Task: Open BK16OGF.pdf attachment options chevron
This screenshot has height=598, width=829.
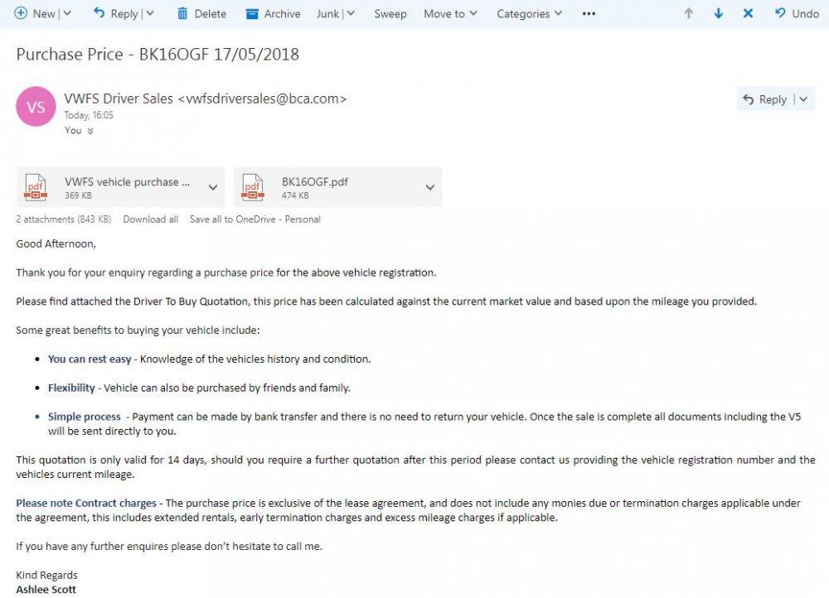Action: click(429, 187)
